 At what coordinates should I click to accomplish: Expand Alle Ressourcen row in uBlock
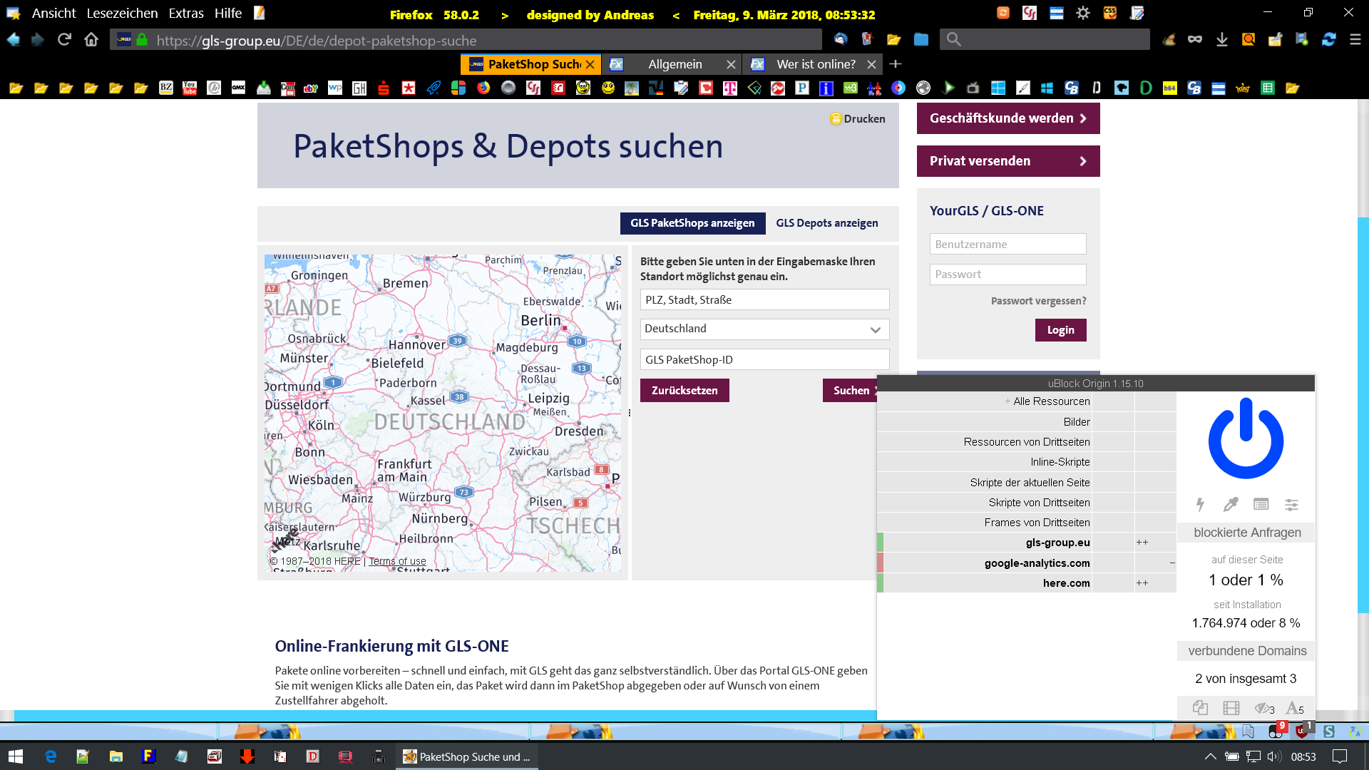(x=1007, y=401)
